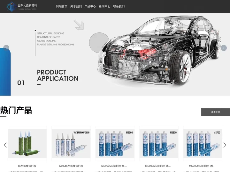230x172 pixels.
Task: Click the transparent car banner image
Action: tap(159, 50)
